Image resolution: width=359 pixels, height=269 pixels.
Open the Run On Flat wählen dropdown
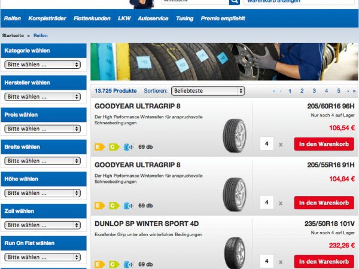pyautogui.click(x=42, y=257)
